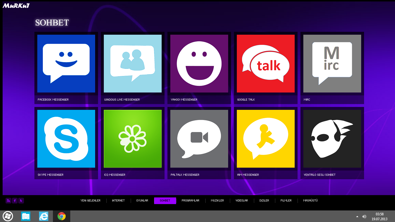
Task: Open the MÜZİKLER tab
Action: pos(217,201)
